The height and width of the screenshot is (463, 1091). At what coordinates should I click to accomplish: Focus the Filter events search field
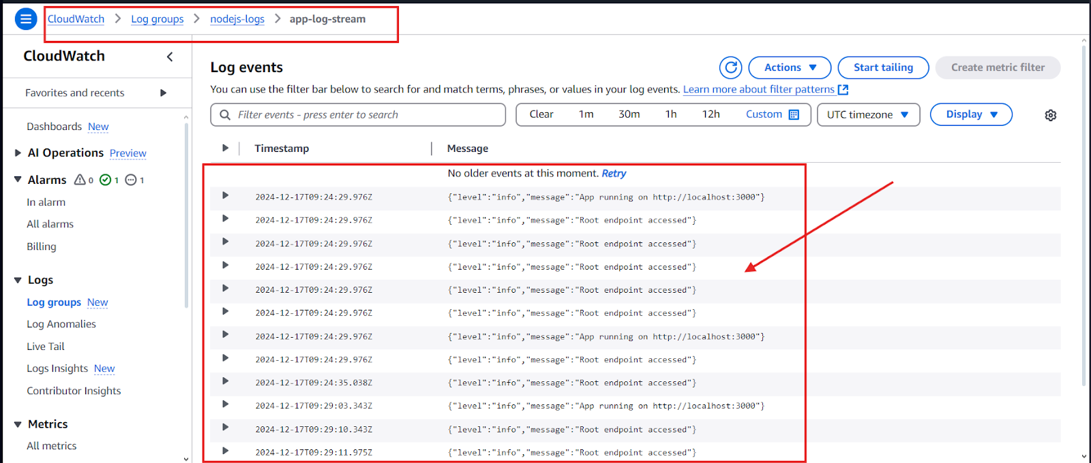click(x=358, y=114)
